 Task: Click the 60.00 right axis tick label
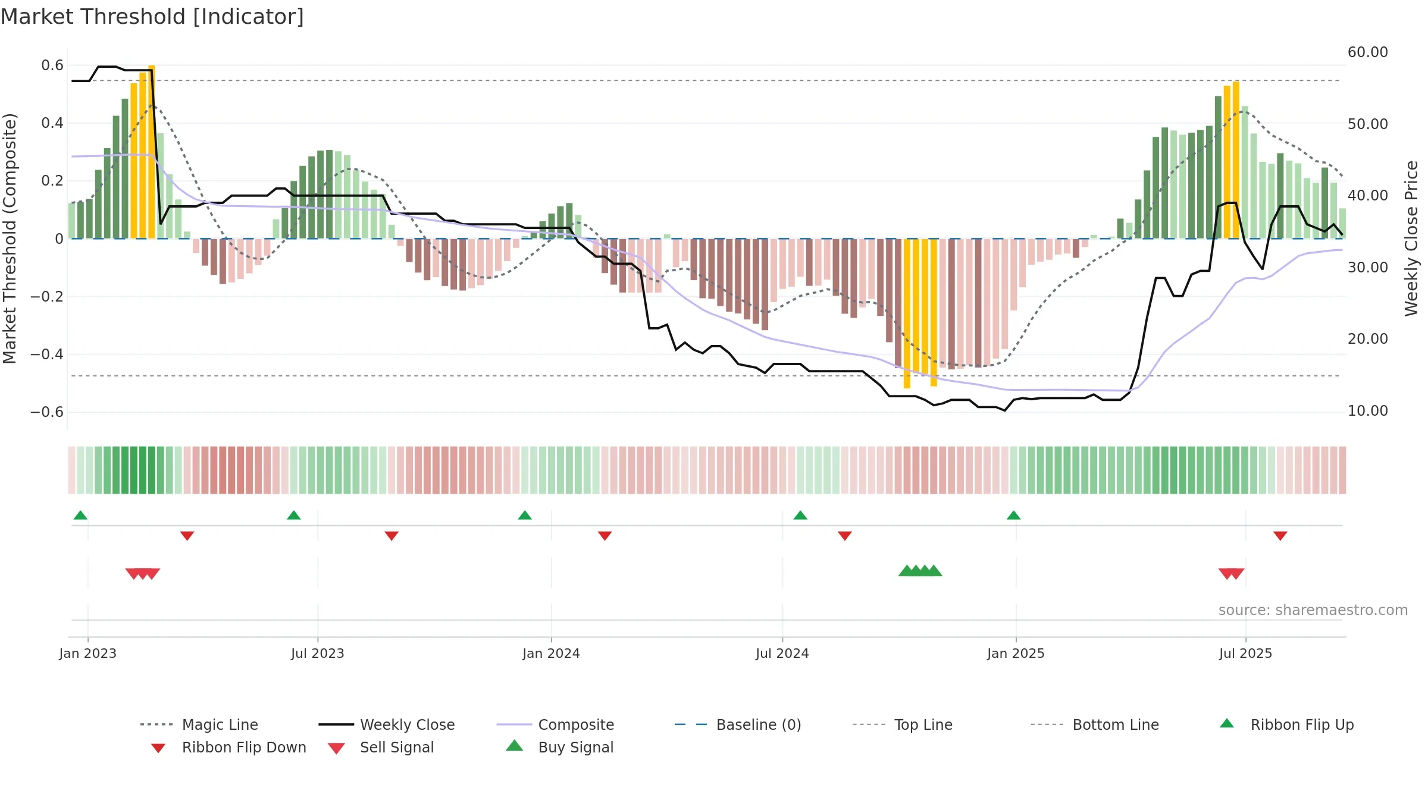click(x=1368, y=52)
